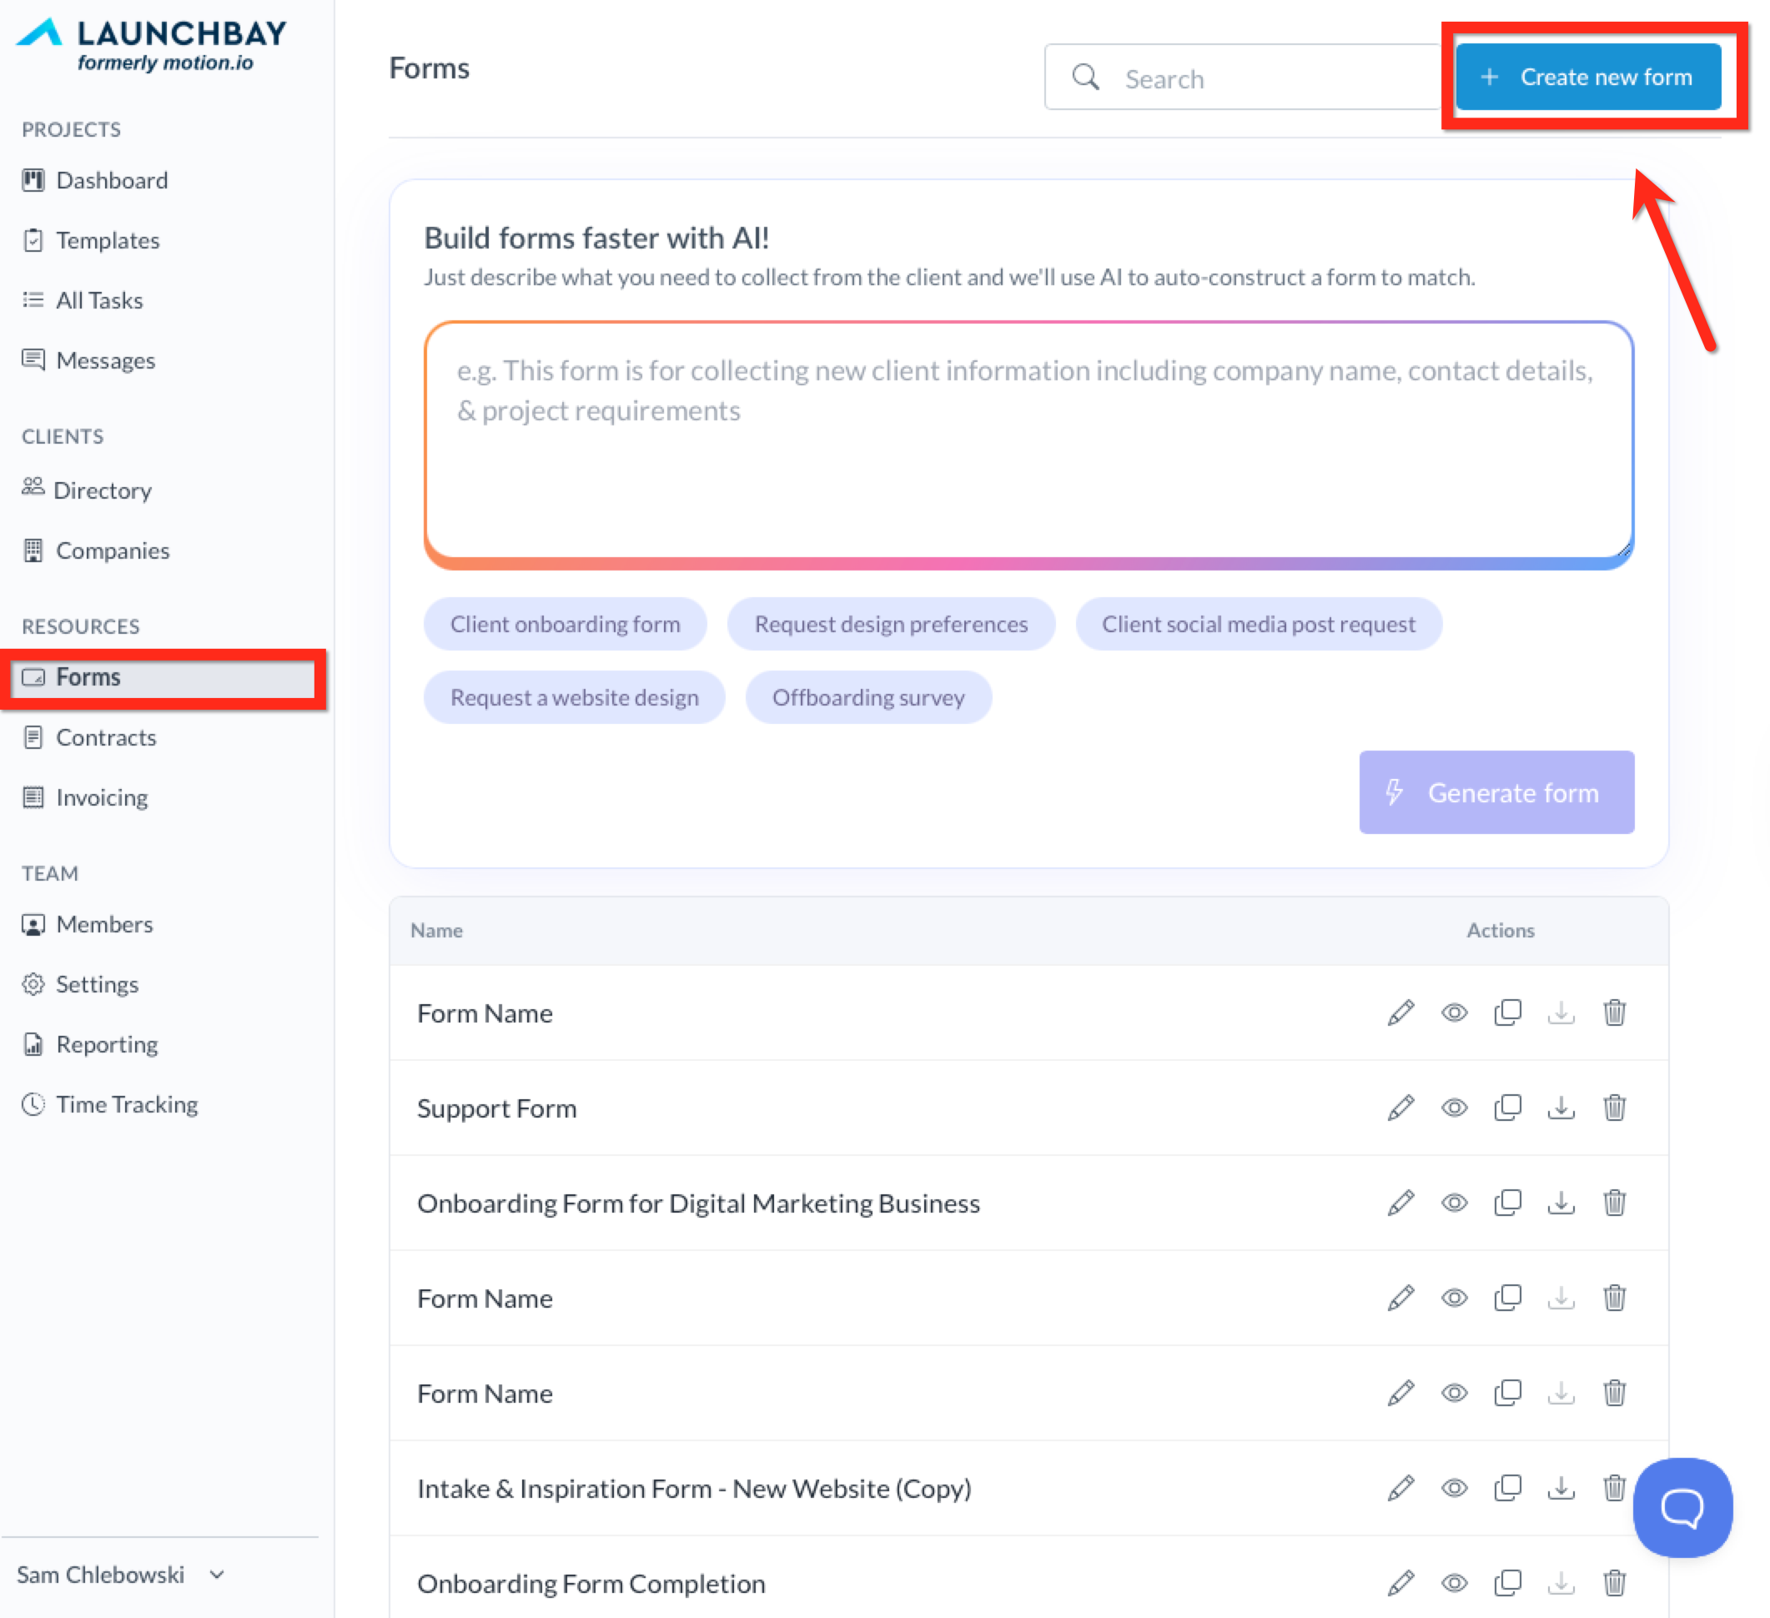The width and height of the screenshot is (1770, 1618).
Task: Preview Support Form with eye icon
Action: click(x=1454, y=1107)
